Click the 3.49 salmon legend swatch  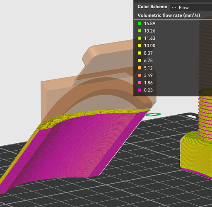coord(140,75)
